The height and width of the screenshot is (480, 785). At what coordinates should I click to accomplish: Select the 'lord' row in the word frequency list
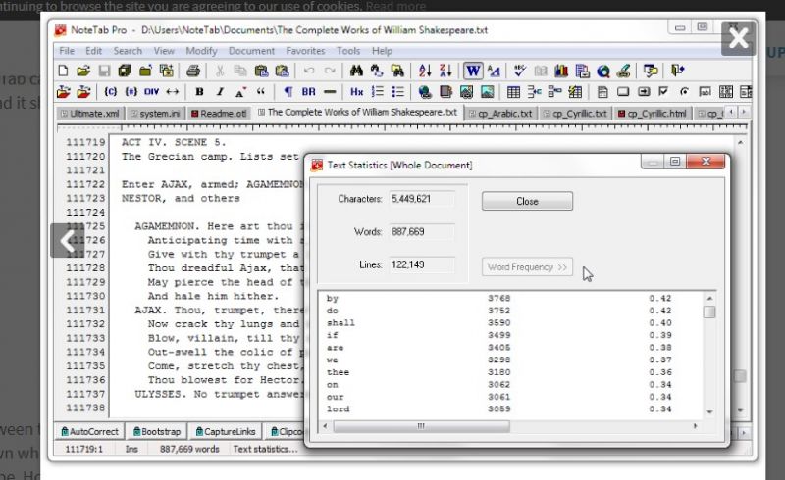[510, 409]
